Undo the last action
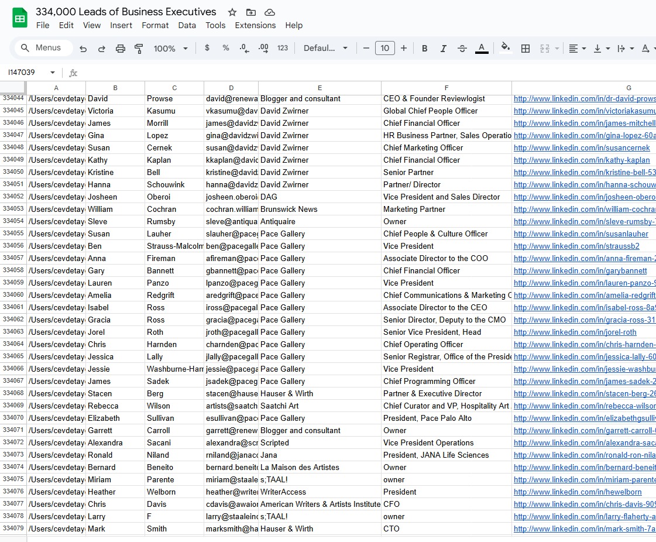Image resolution: width=656 pixels, height=542 pixels. (83, 49)
